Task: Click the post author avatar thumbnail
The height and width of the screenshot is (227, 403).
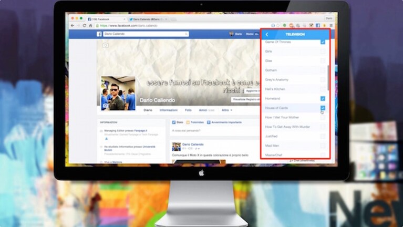Action: (177, 147)
